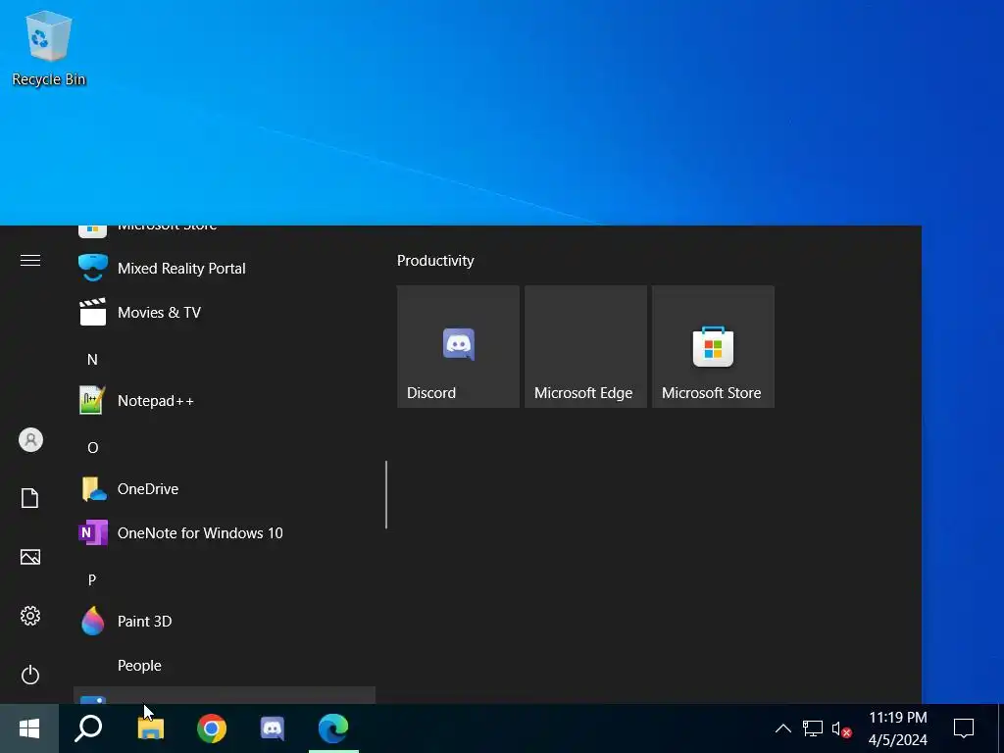Screen dimensions: 1004x753
Task: Open the Discord tile
Action: coord(458,346)
